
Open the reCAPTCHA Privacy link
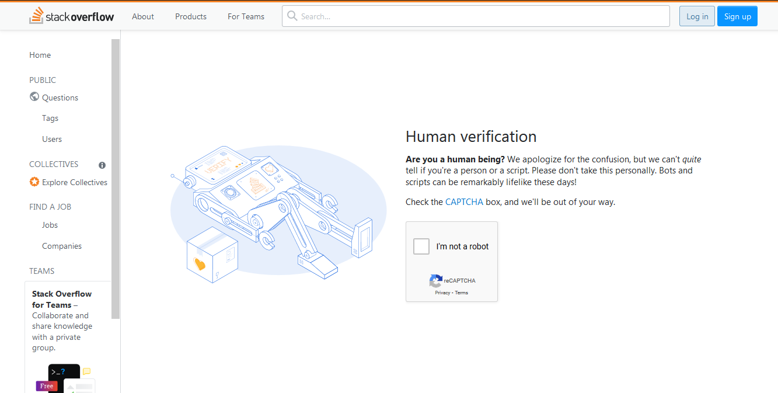tap(442, 293)
